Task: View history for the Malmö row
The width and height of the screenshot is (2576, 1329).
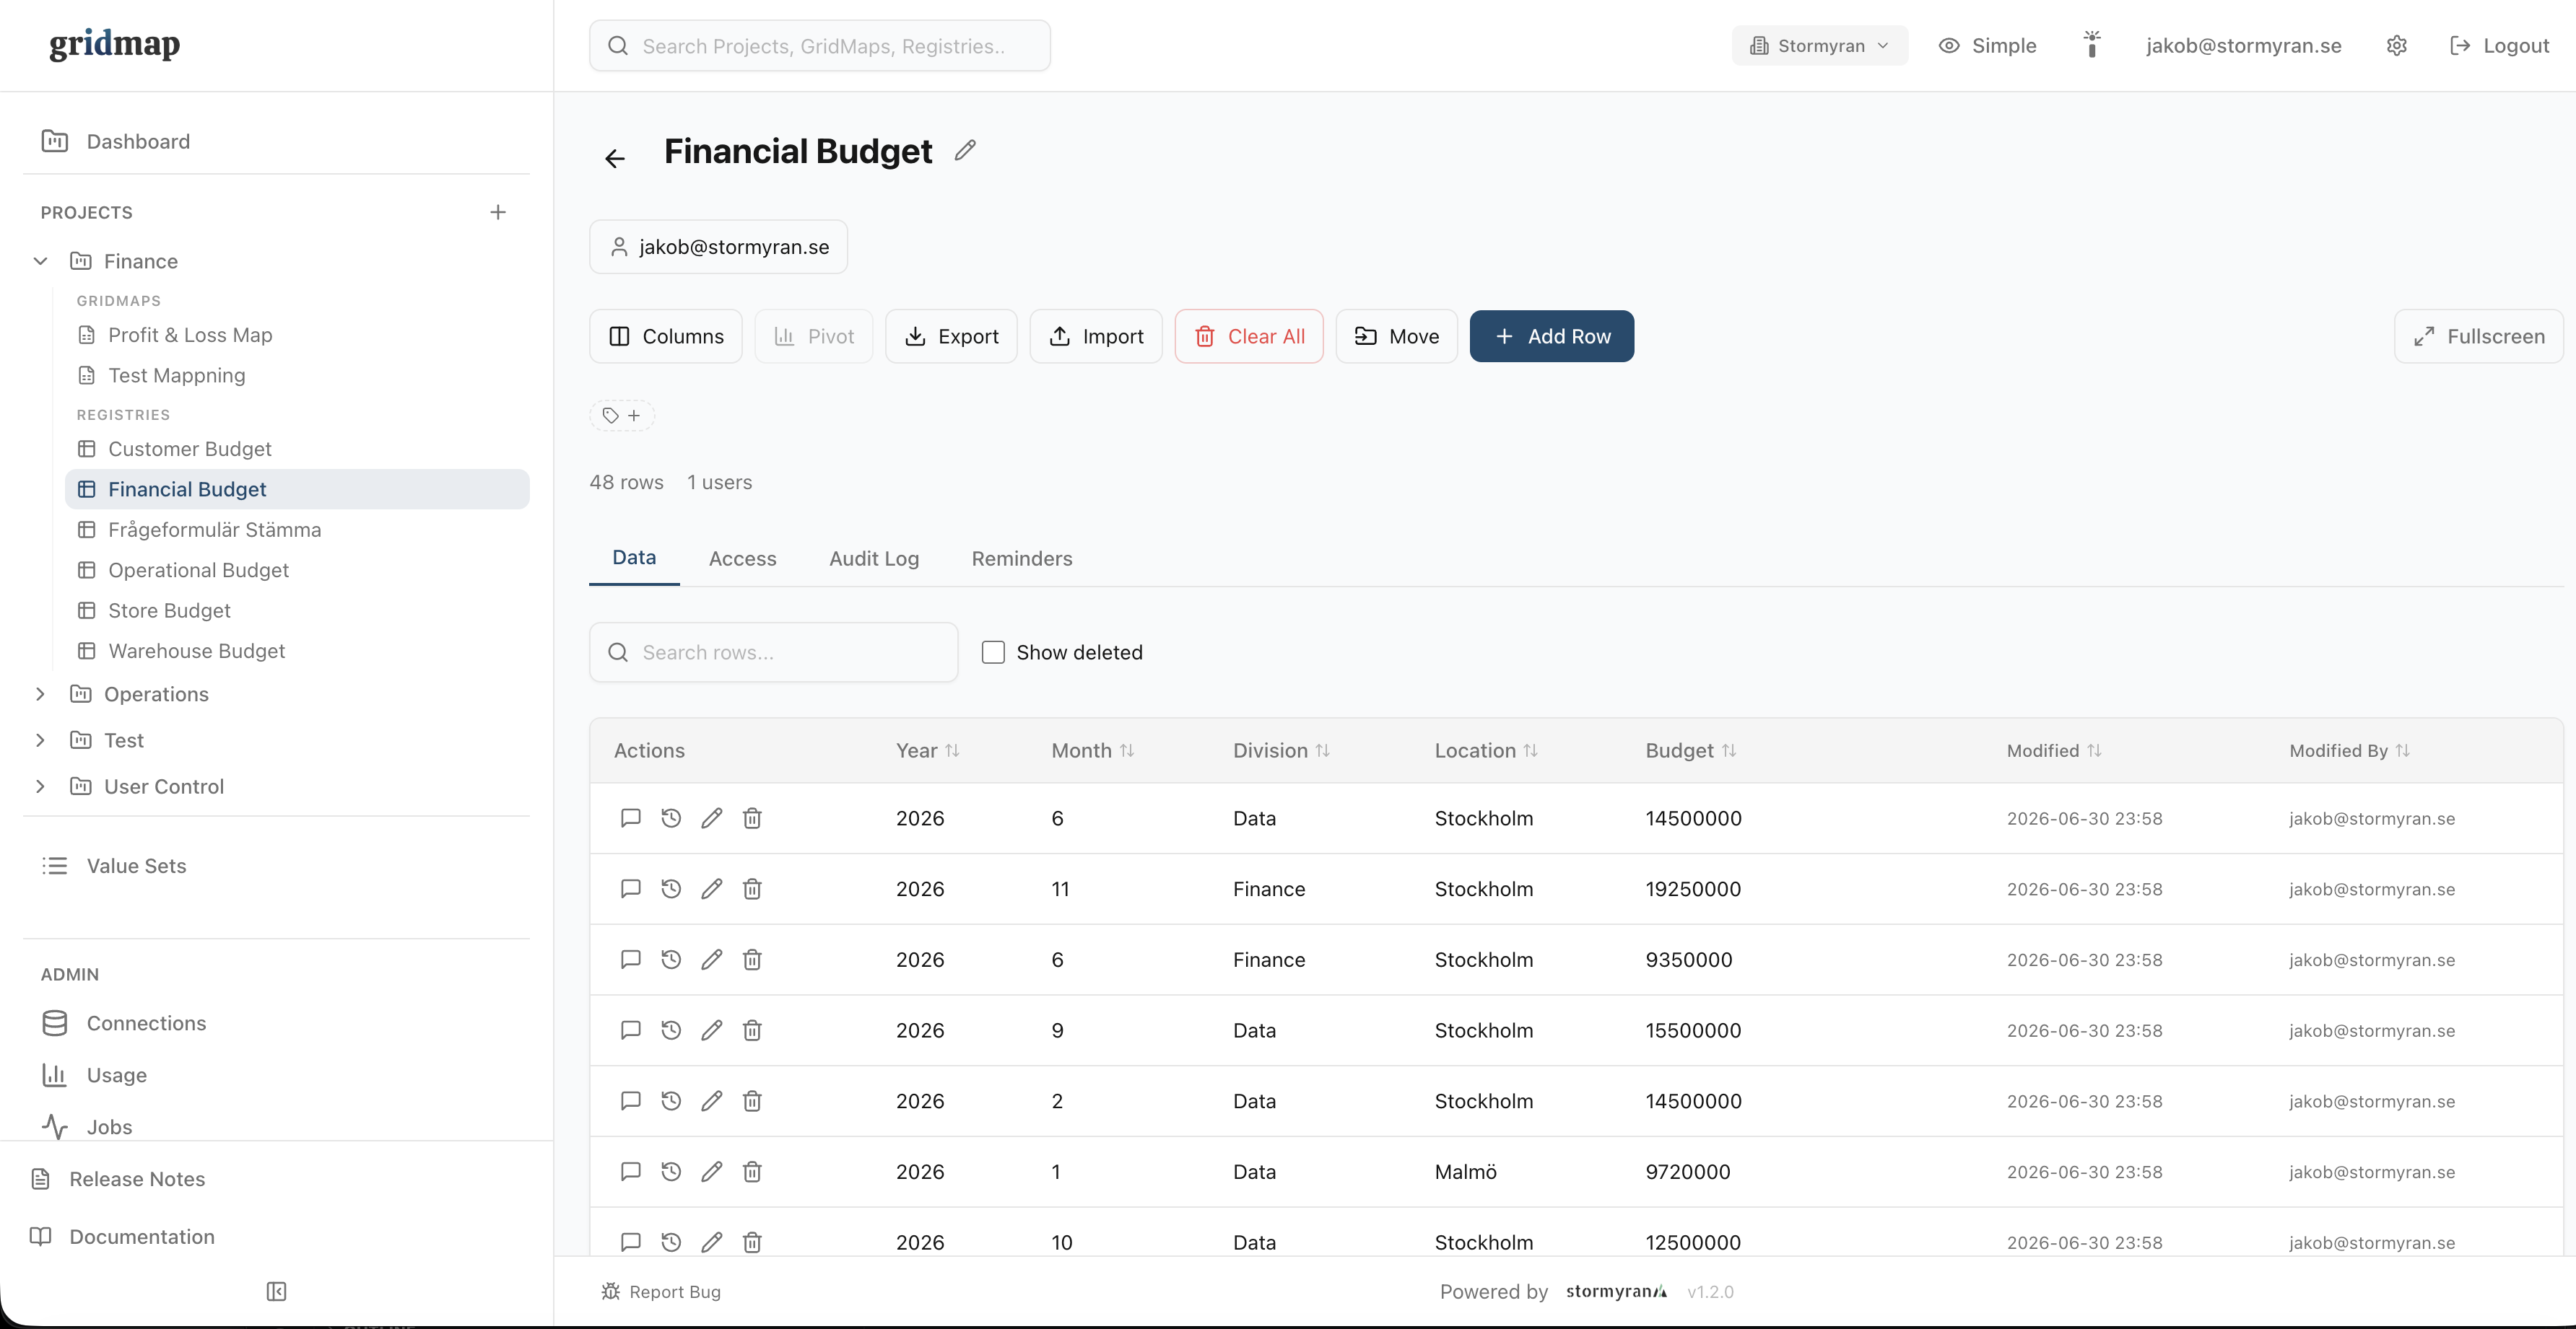Action: [x=671, y=1172]
